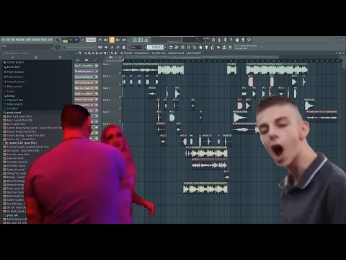Screen dimensions: 346x260
Task: Click the save project disk icon
Action: pyautogui.click(x=237, y=40)
